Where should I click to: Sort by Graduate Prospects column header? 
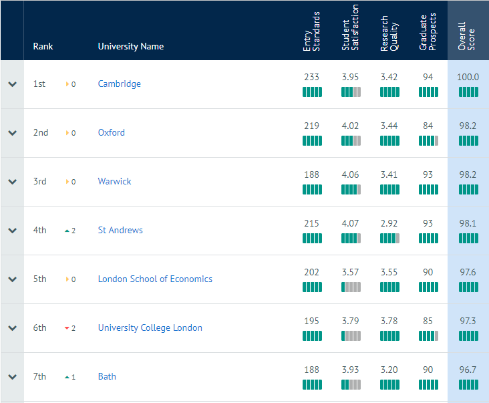click(428, 32)
